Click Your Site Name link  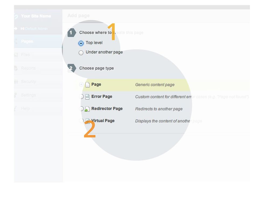click(x=36, y=16)
